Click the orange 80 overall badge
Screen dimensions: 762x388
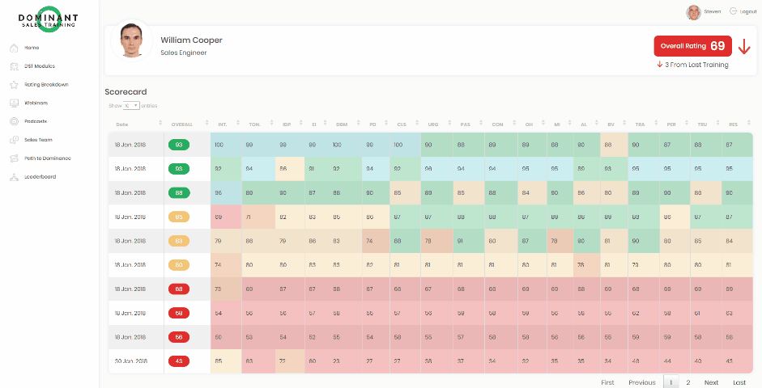coord(179,265)
